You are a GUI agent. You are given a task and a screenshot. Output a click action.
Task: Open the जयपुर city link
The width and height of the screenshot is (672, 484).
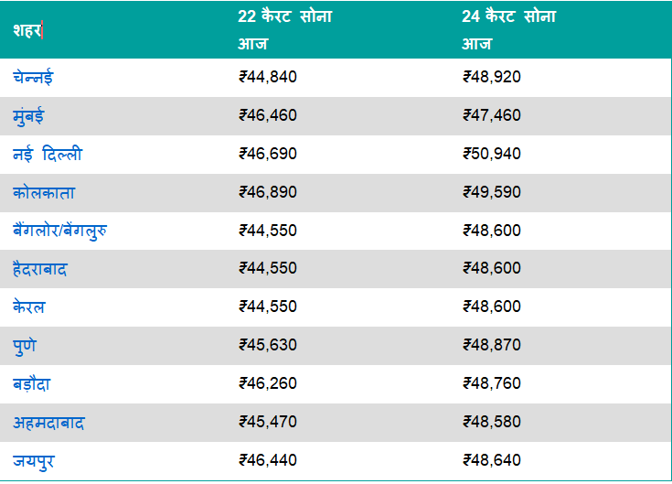click(x=33, y=461)
